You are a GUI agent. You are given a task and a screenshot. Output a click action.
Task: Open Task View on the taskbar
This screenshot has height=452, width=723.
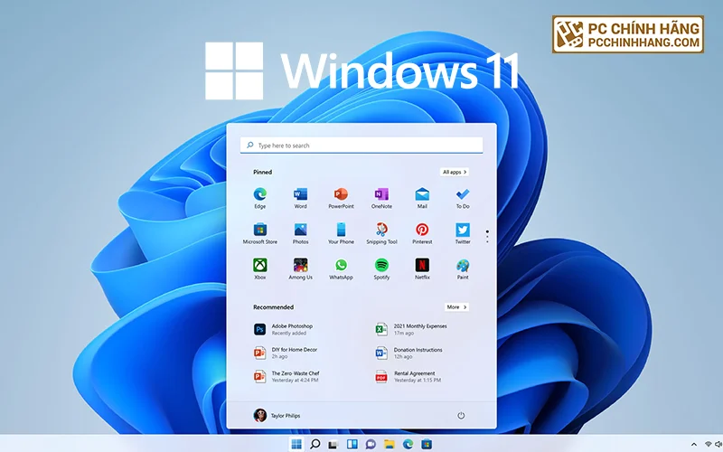333,444
